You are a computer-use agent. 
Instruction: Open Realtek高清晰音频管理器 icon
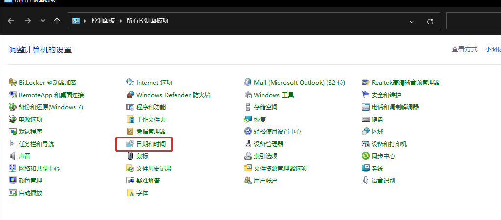(366, 83)
